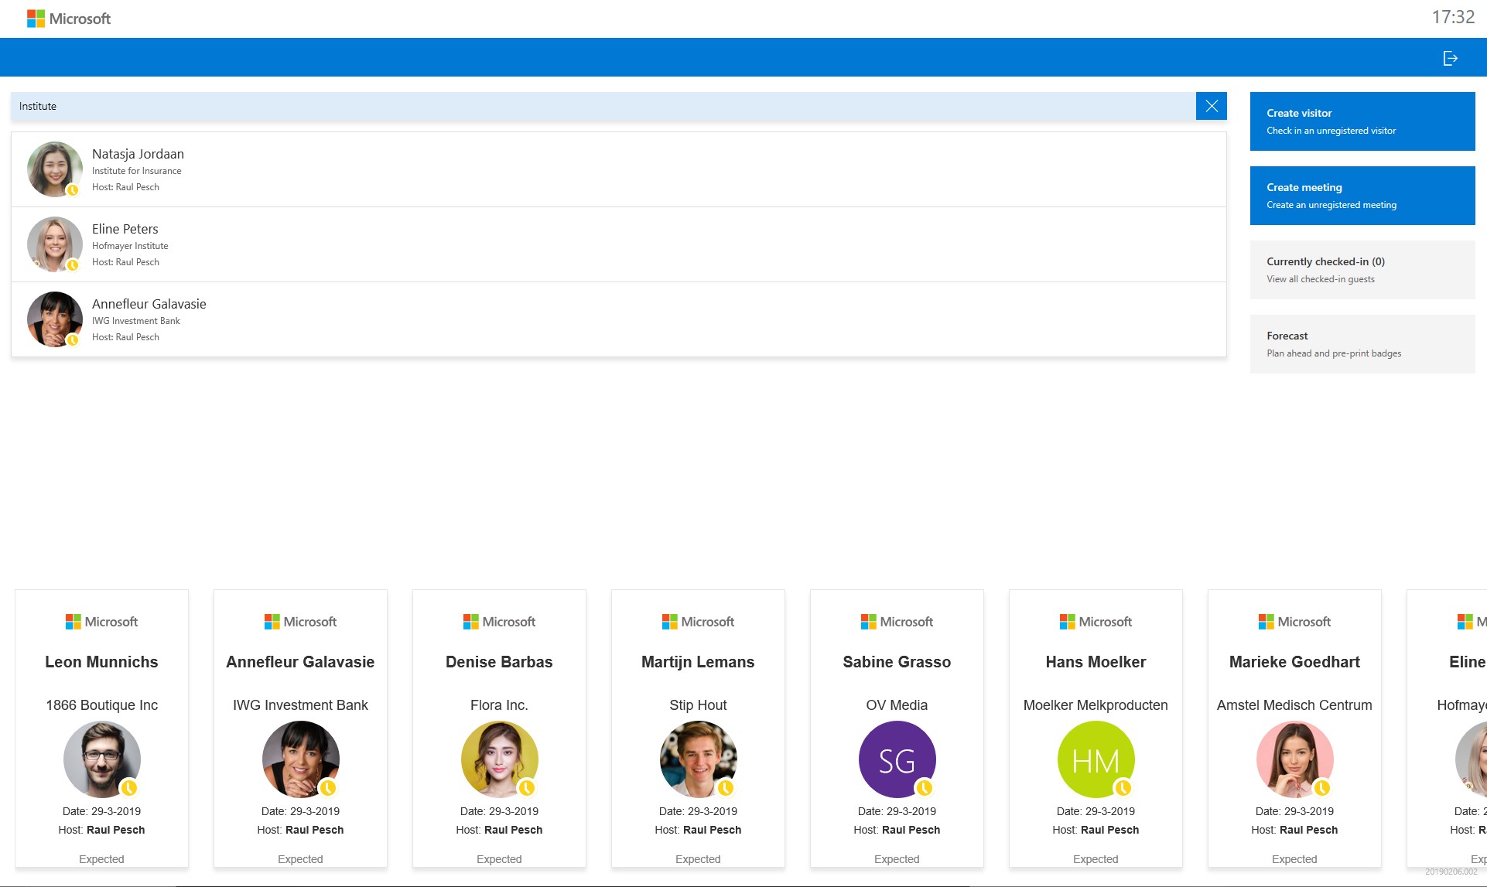1487x887 pixels.
Task: Click clock badge on Annefleur Galavasie's search result
Action: pyautogui.click(x=73, y=340)
